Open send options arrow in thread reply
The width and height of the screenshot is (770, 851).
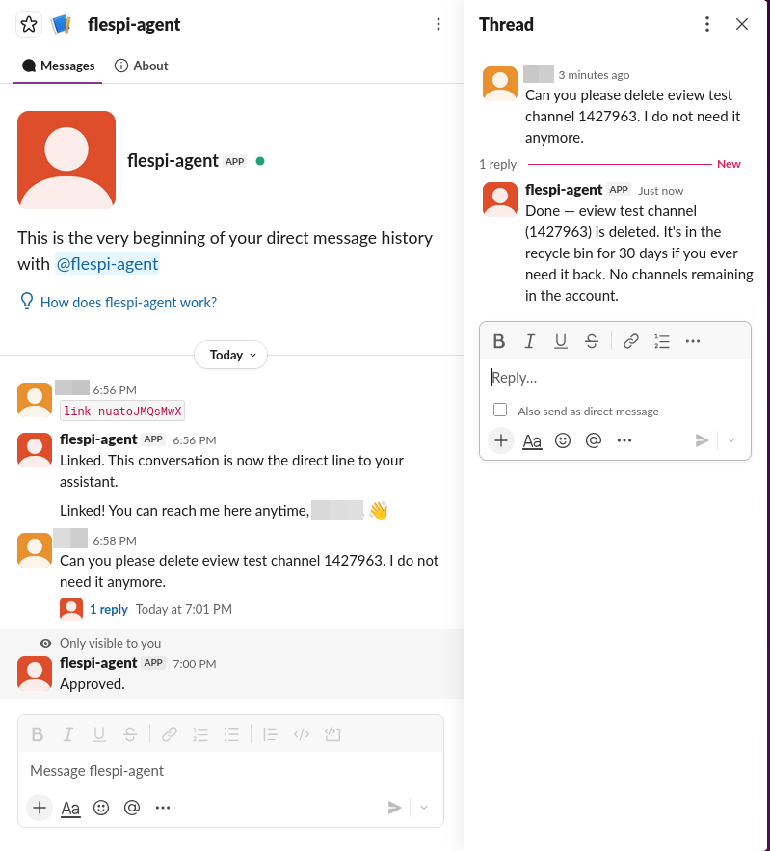pos(731,440)
